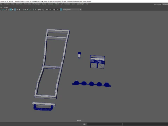
Task: Toggle the View Transform button
Action: click(x=61, y=9)
